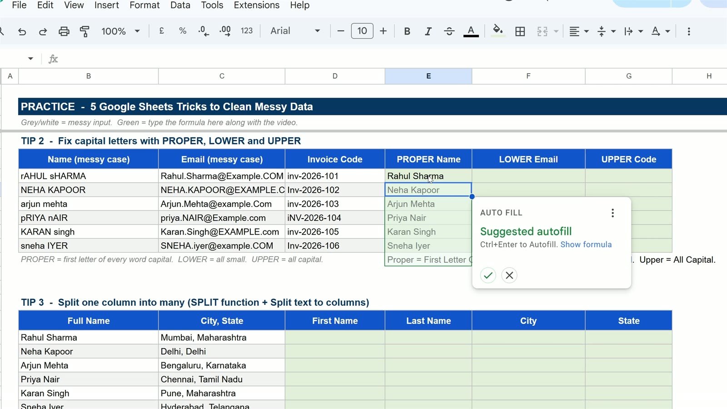Open Text wrapping dropdown
727x409 pixels.
coord(633,31)
